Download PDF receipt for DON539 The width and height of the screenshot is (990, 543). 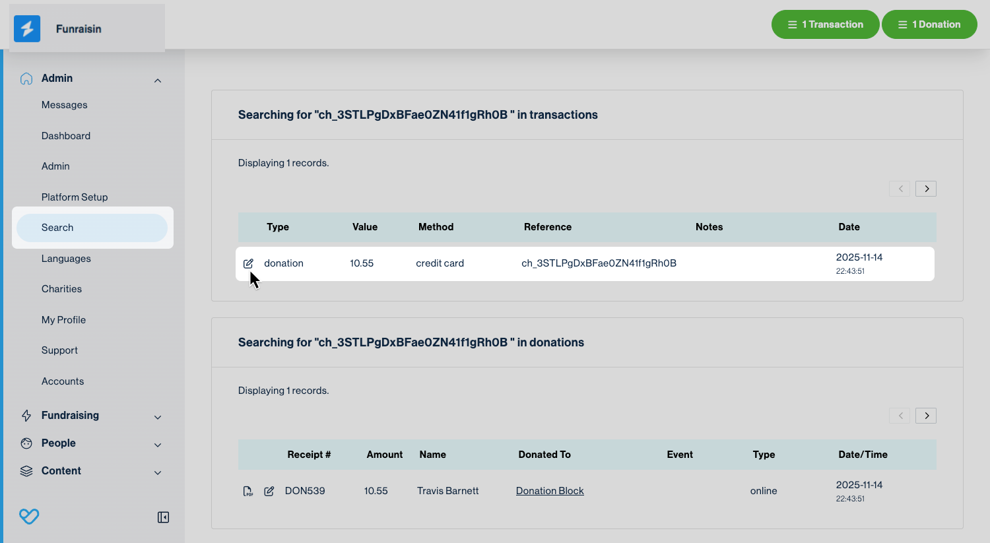[247, 491]
